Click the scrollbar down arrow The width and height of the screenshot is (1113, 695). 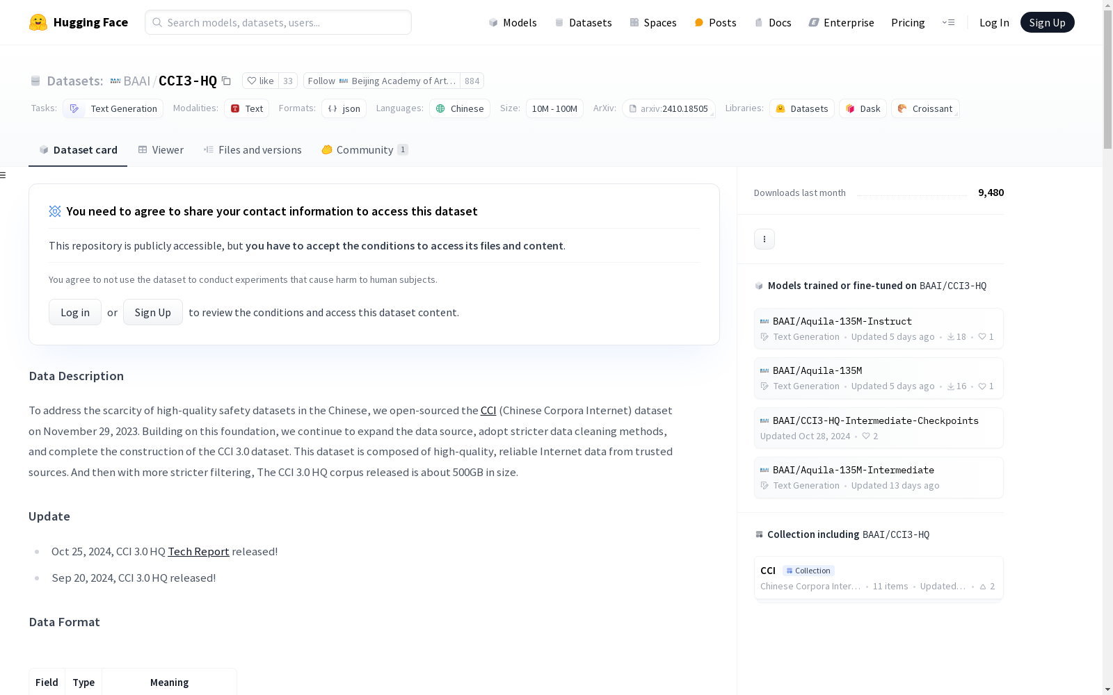click(1107, 689)
